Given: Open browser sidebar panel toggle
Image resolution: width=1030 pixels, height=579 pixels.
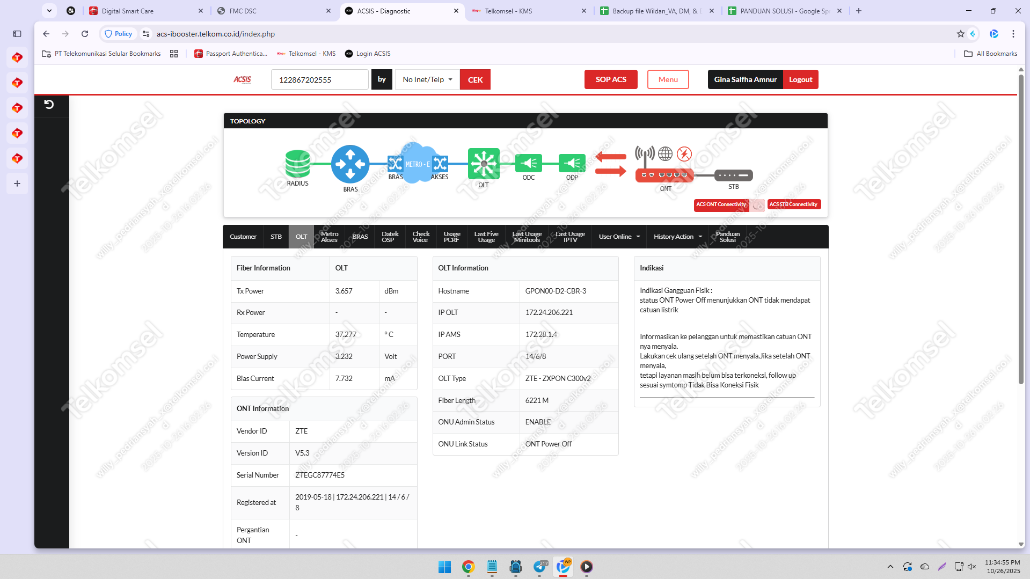Looking at the screenshot, I should click(17, 34).
